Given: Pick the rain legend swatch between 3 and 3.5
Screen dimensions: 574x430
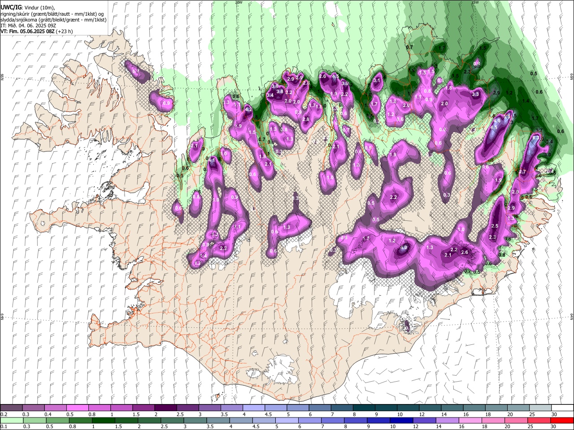Looking at the screenshot, I should coord(195,420).
